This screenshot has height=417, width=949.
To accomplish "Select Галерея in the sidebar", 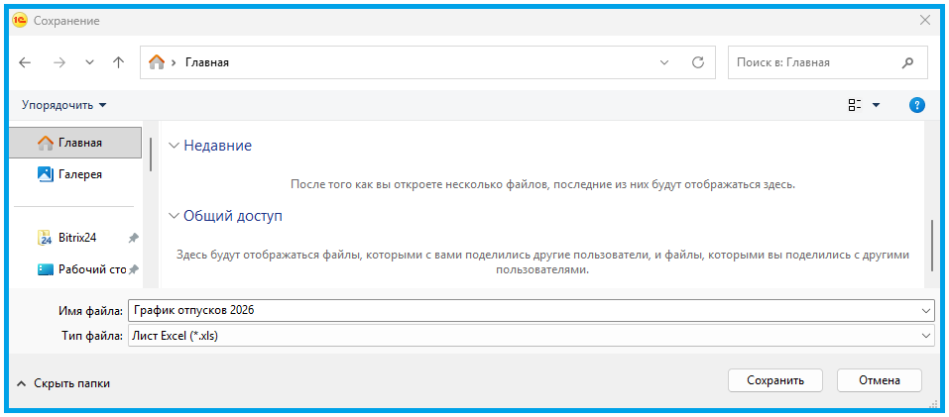I will pyautogui.click(x=79, y=174).
